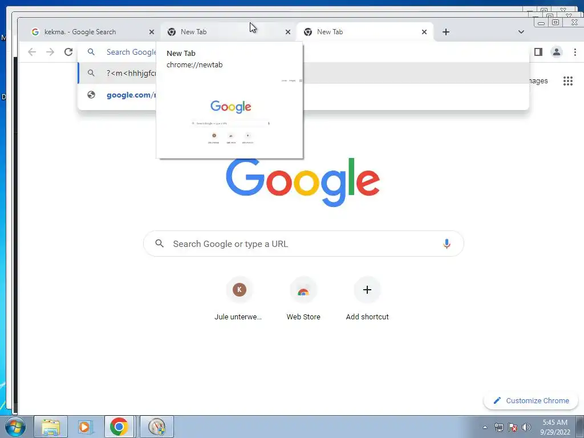Open the clock showing 5:45 AM
584x438 pixels.
pos(555,427)
